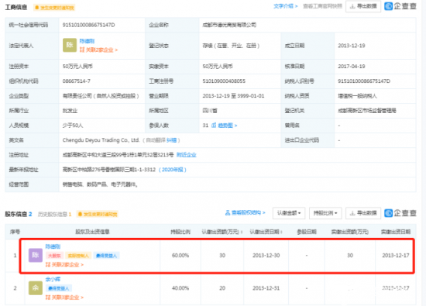
Task: Select 营业期限 value 2013-12-19 至 3999-01-01
Action: pos(233,96)
